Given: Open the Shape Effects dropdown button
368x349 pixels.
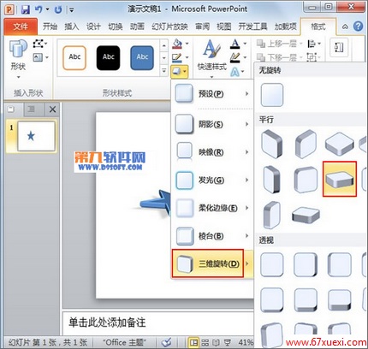Looking at the screenshot, I should [x=180, y=71].
